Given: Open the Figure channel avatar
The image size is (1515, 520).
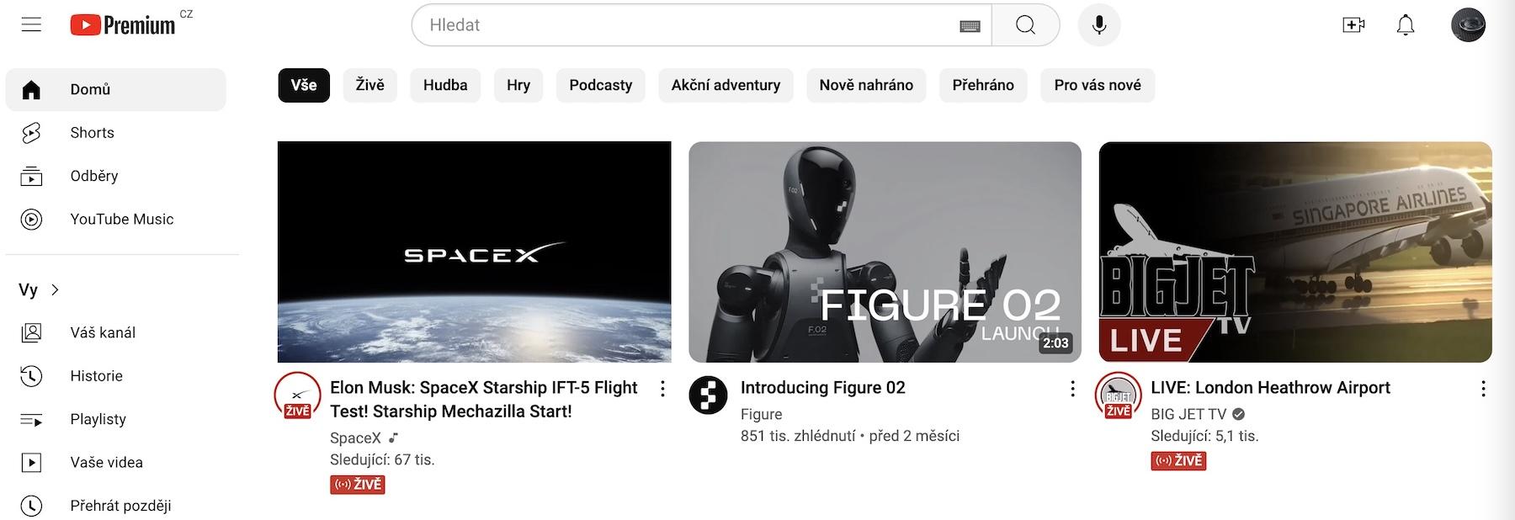Looking at the screenshot, I should coord(708,395).
